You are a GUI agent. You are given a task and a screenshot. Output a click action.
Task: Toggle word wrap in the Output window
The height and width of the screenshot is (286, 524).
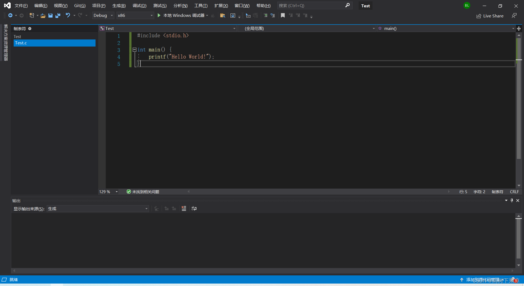pos(194,208)
